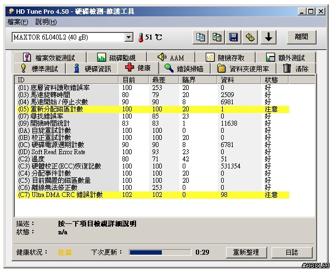
Task: Click the 狀態 column header
Action: [275, 80]
